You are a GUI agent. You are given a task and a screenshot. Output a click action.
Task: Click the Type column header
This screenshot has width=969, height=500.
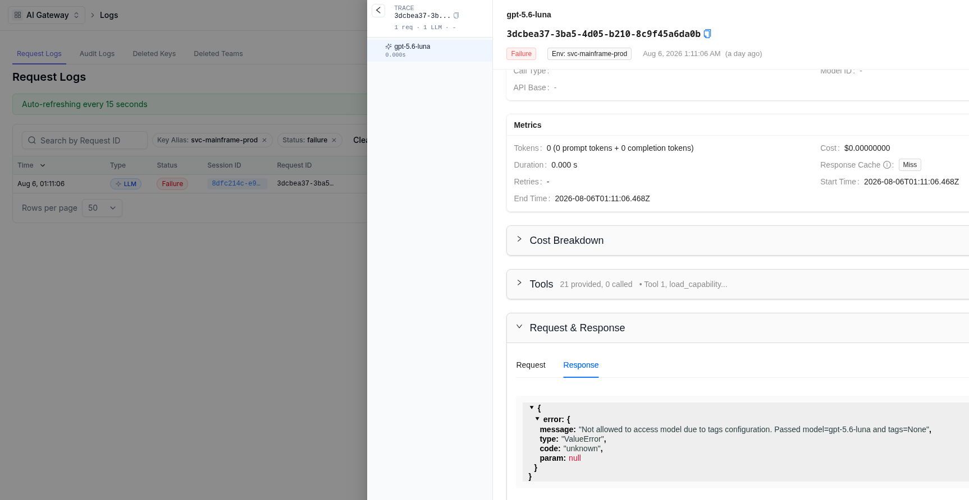click(118, 165)
